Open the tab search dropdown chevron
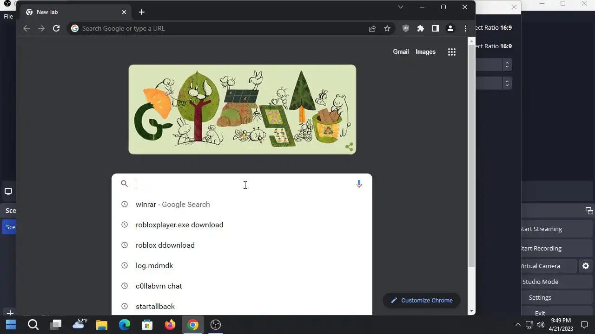595x334 pixels. point(401,7)
